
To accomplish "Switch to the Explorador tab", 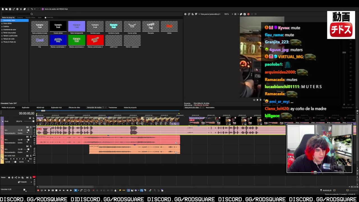I will [26, 107].
